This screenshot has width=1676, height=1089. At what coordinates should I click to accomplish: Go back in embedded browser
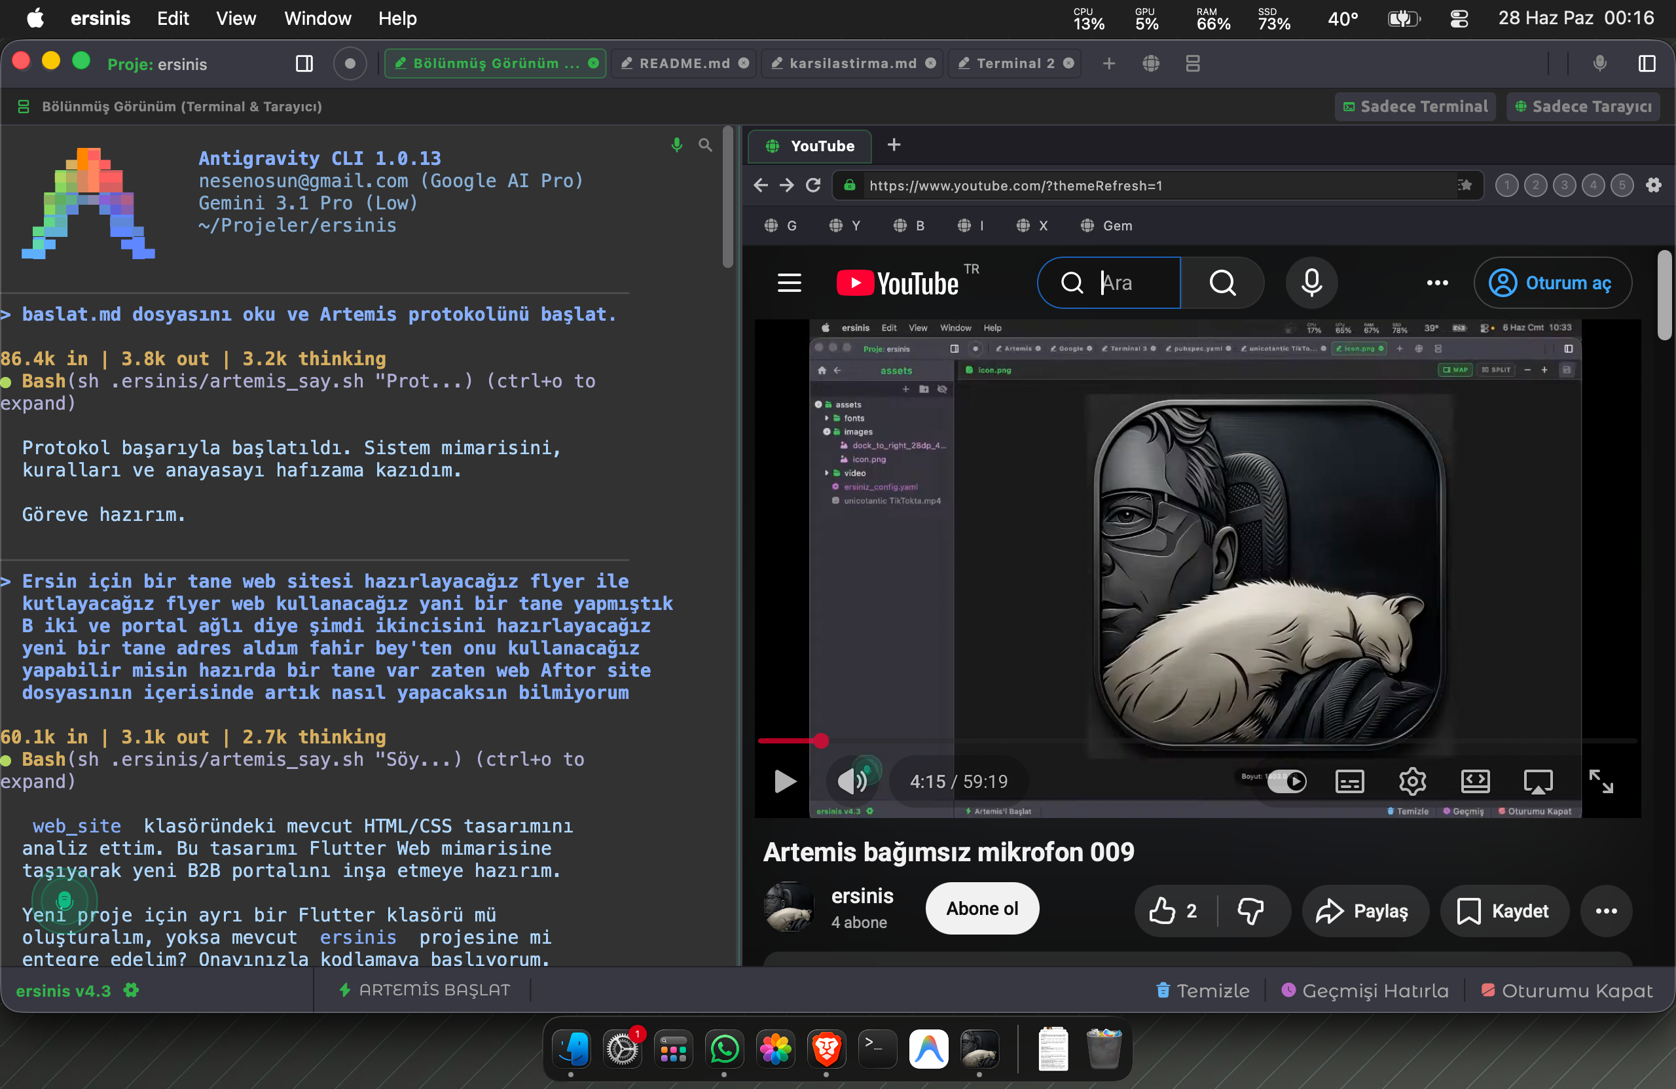pos(761,185)
